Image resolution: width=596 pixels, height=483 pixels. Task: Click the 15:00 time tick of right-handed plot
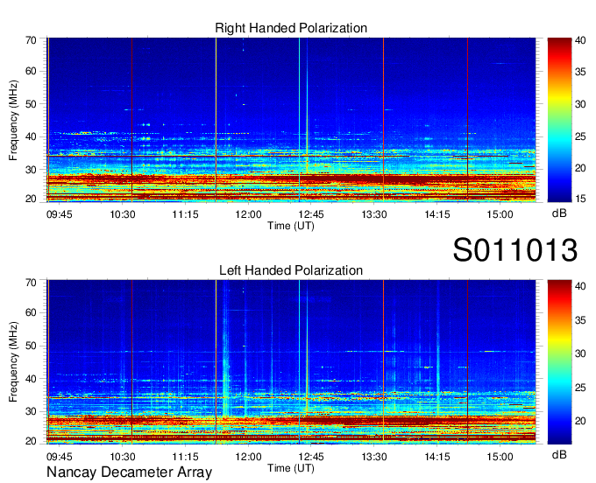[x=500, y=214]
